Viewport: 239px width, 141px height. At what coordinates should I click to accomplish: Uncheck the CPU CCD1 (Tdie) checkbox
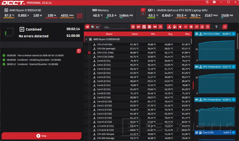click(89, 53)
